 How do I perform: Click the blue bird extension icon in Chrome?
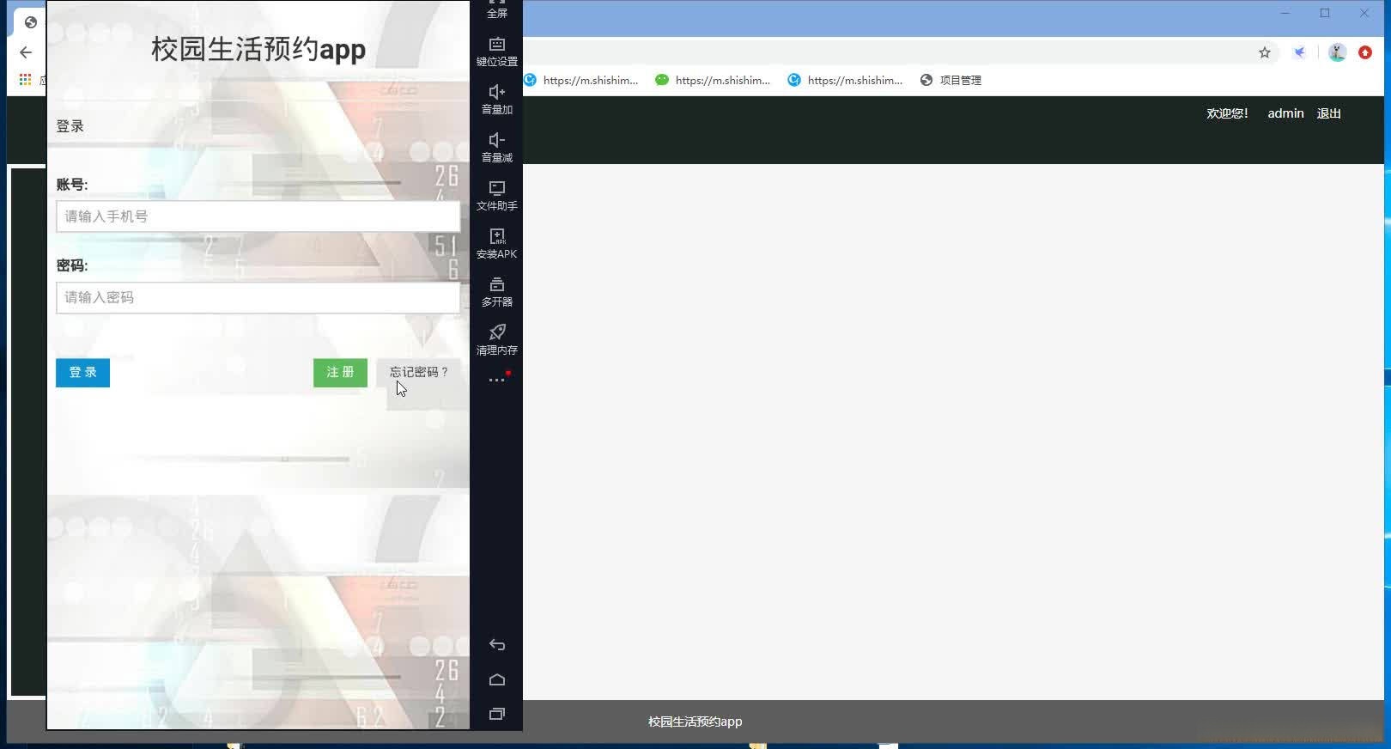[x=1300, y=52]
